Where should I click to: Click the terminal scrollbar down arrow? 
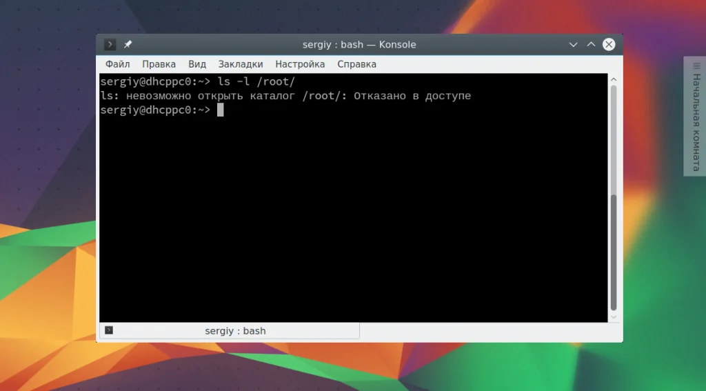coord(613,317)
